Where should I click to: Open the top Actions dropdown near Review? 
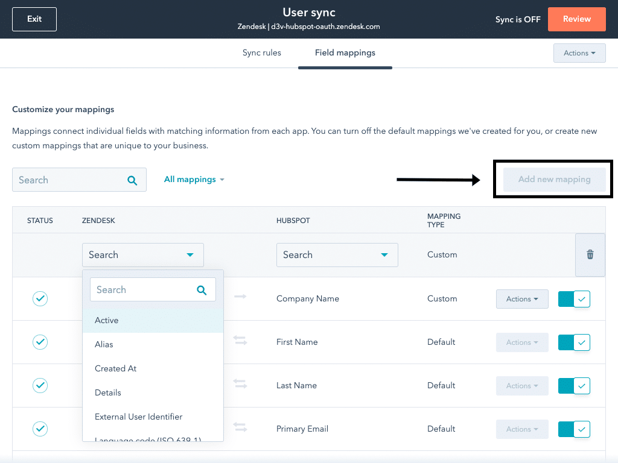[579, 53]
